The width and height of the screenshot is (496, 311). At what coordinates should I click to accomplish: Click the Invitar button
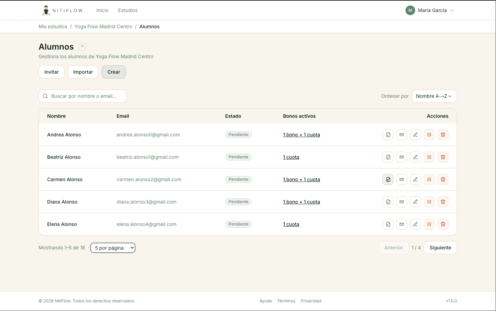(x=52, y=72)
